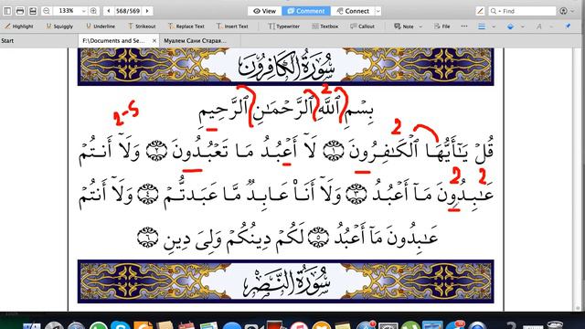Select the Squiggly underline tool
This screenshot has height=329, width=585.
[59, 27]
